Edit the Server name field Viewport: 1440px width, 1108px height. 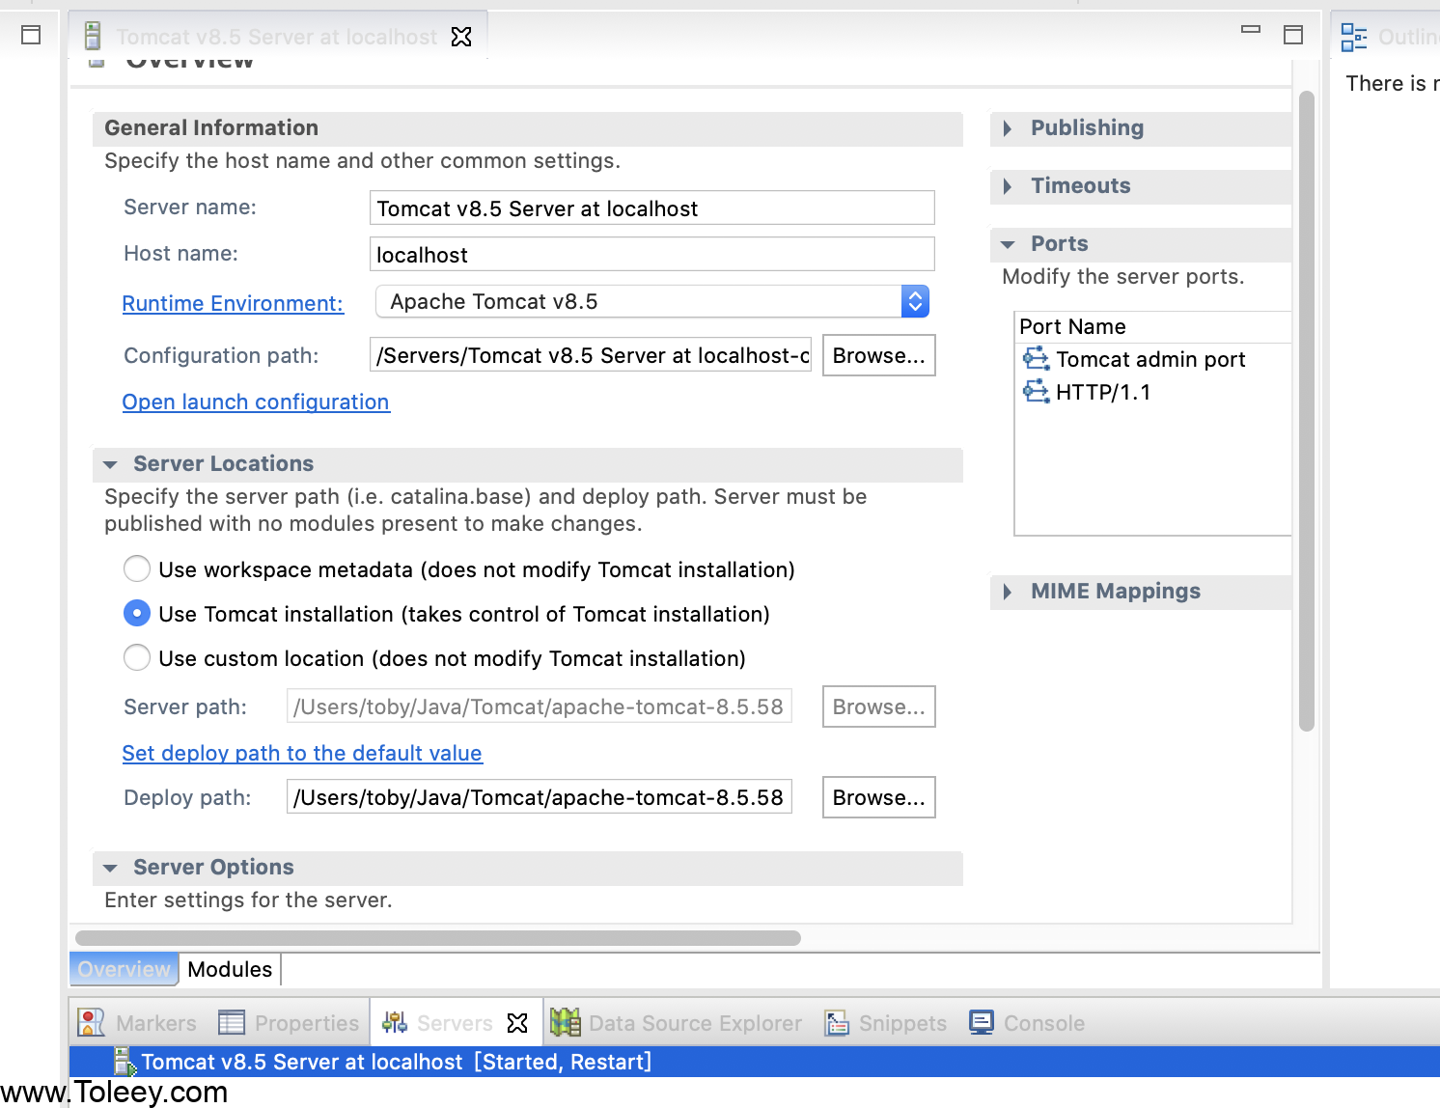[651, 208]
